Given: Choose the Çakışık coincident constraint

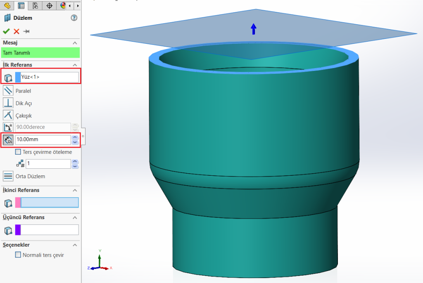Looking at the screenshot, I should 8,116.
